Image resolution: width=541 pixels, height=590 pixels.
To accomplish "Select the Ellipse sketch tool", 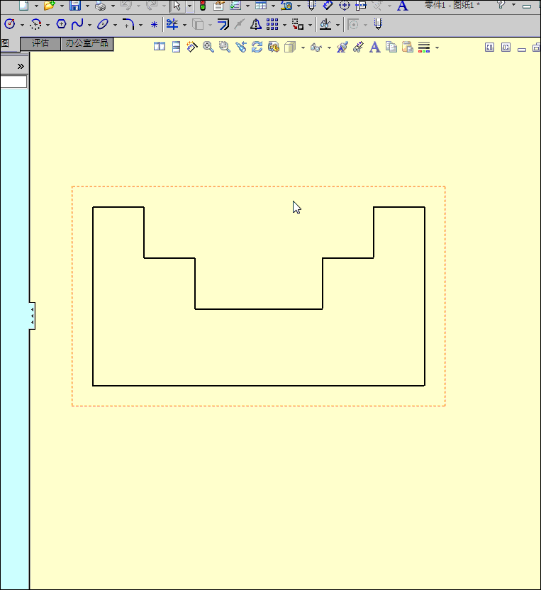I will 103,24.
